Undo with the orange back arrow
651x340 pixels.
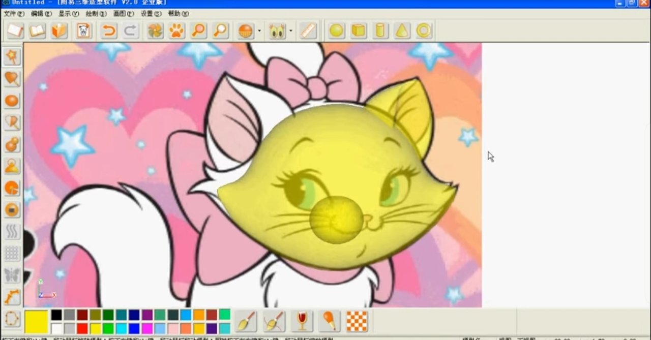click(108, 31)
